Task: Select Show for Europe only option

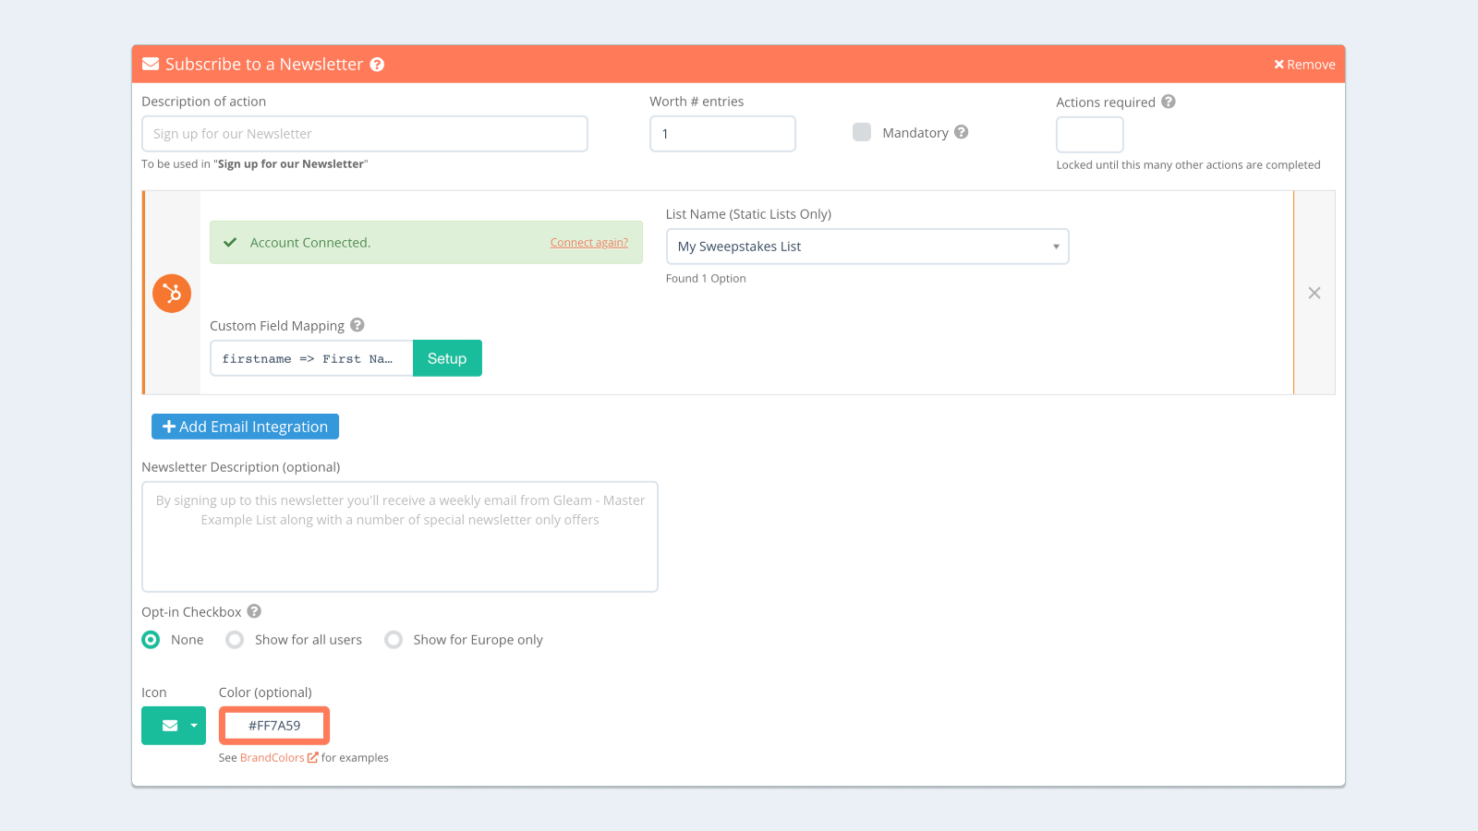Action: pyautogui.click(x=394, y=639)
